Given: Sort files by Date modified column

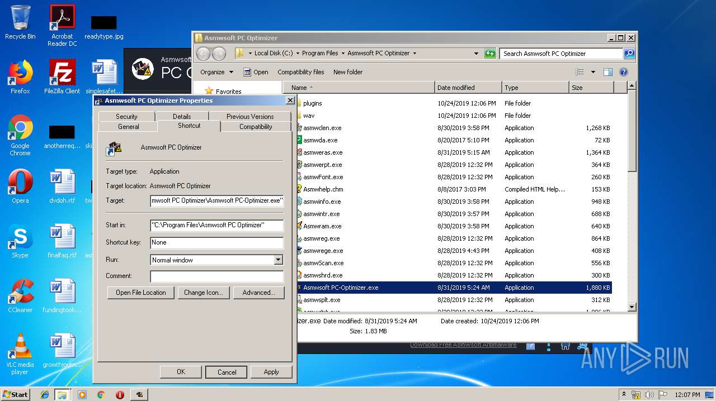Looking at the screenshot, I should (x=468, y=88).
